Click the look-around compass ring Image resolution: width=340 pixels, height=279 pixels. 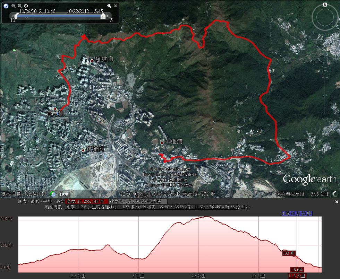(x=325, y=17)
